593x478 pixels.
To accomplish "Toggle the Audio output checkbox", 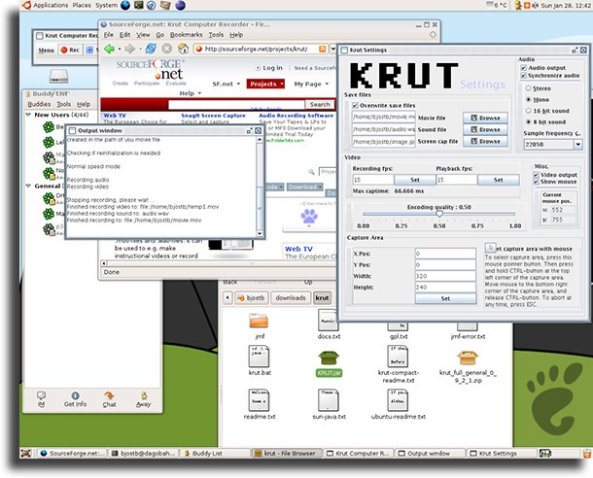I will tap(523, 68).
